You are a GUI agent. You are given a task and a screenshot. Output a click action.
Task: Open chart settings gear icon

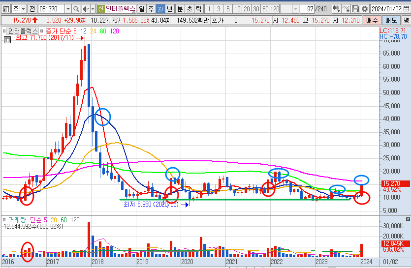tap(365, 9)
